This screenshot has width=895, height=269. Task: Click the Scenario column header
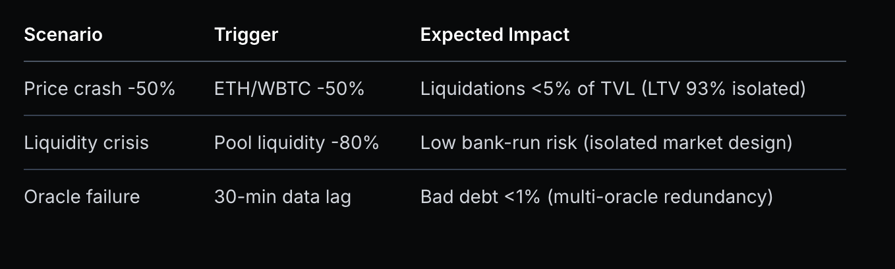click(x=63, y=35)
